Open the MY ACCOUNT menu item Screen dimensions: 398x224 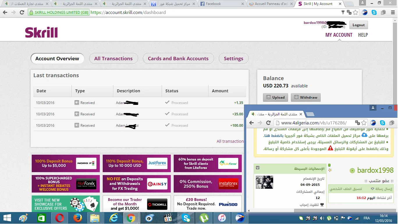click(339, 35)
